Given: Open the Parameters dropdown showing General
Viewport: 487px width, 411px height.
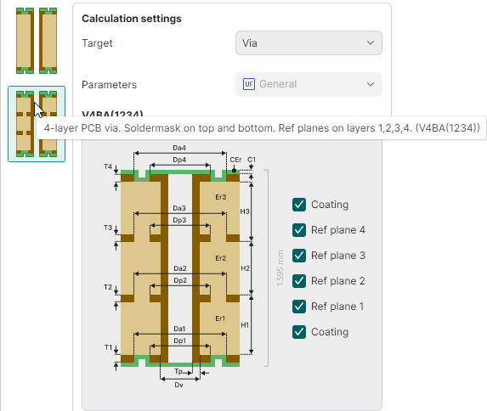Looking at the screenshot, I should [309, 84].
